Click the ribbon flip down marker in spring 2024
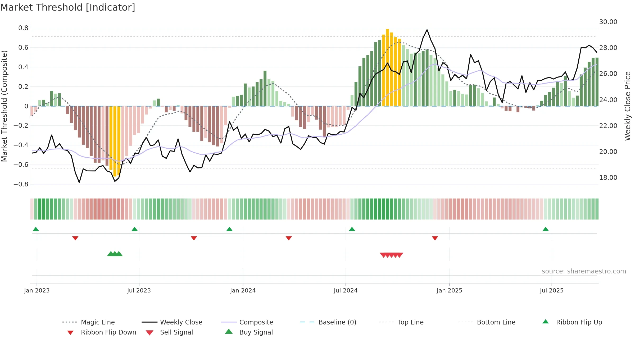 click(289, 238)
